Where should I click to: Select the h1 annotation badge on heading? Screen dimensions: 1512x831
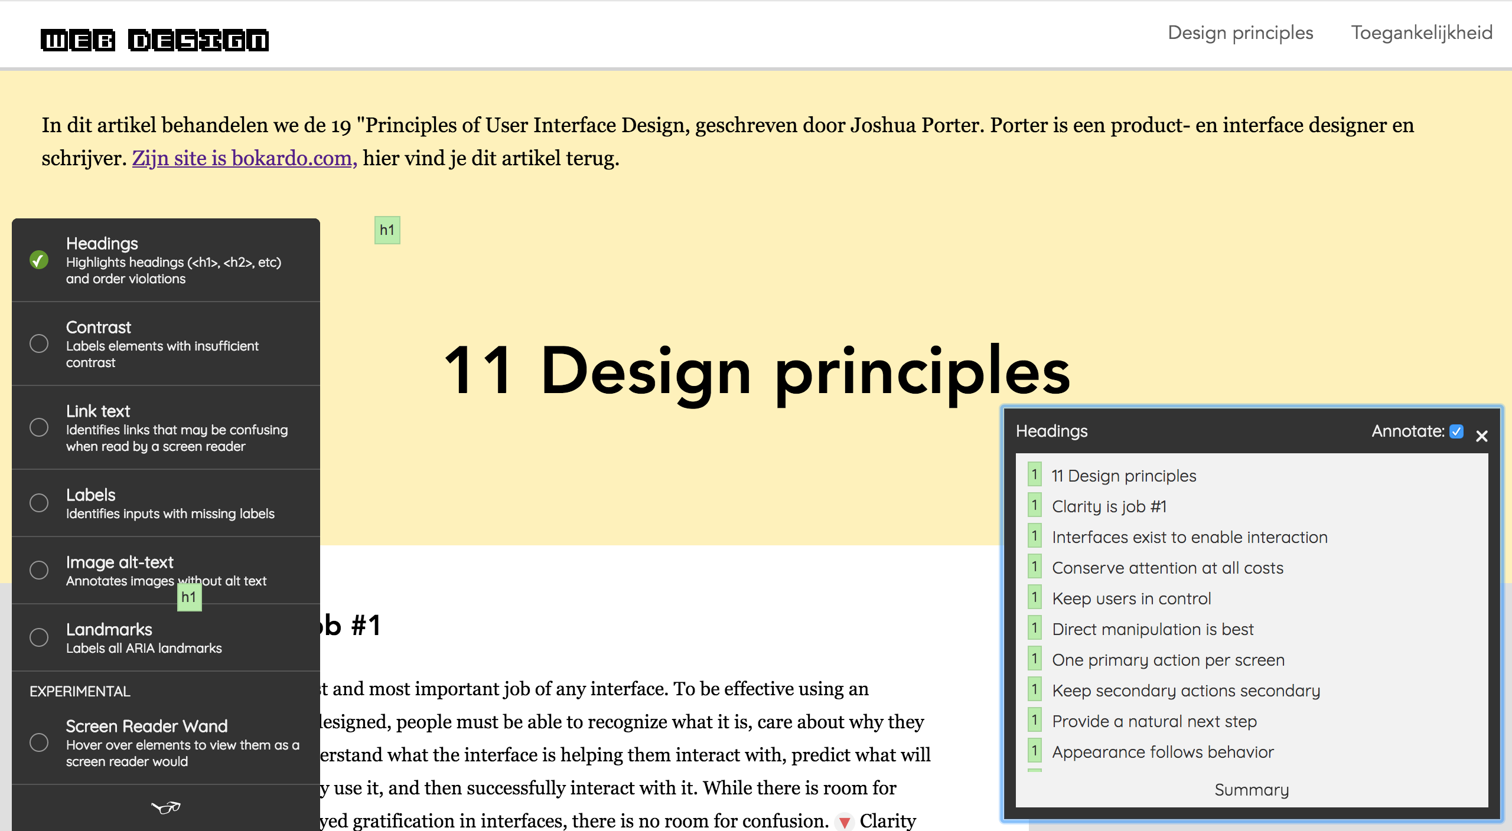pyautogui.click(x=386, y=229)
